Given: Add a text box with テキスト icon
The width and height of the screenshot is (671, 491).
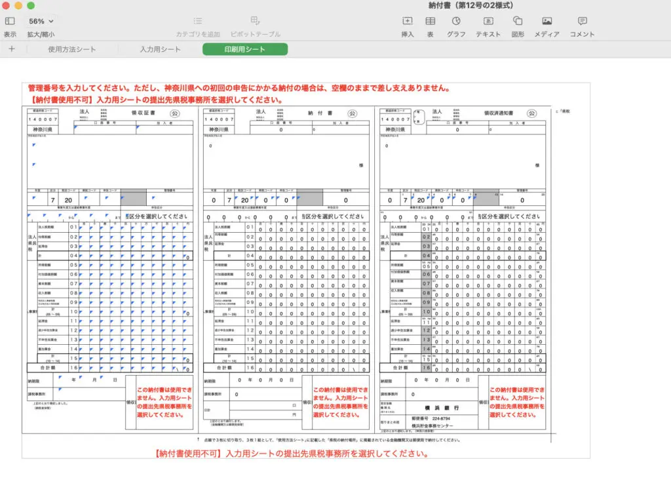Looking at the screenshot, I should (488, 22).
